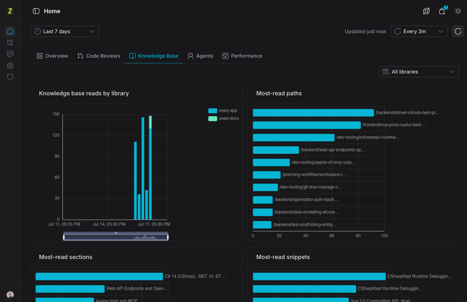Expand the All libraries dropdown
This screenshot has height=302, width=467.
pos(419,72)
